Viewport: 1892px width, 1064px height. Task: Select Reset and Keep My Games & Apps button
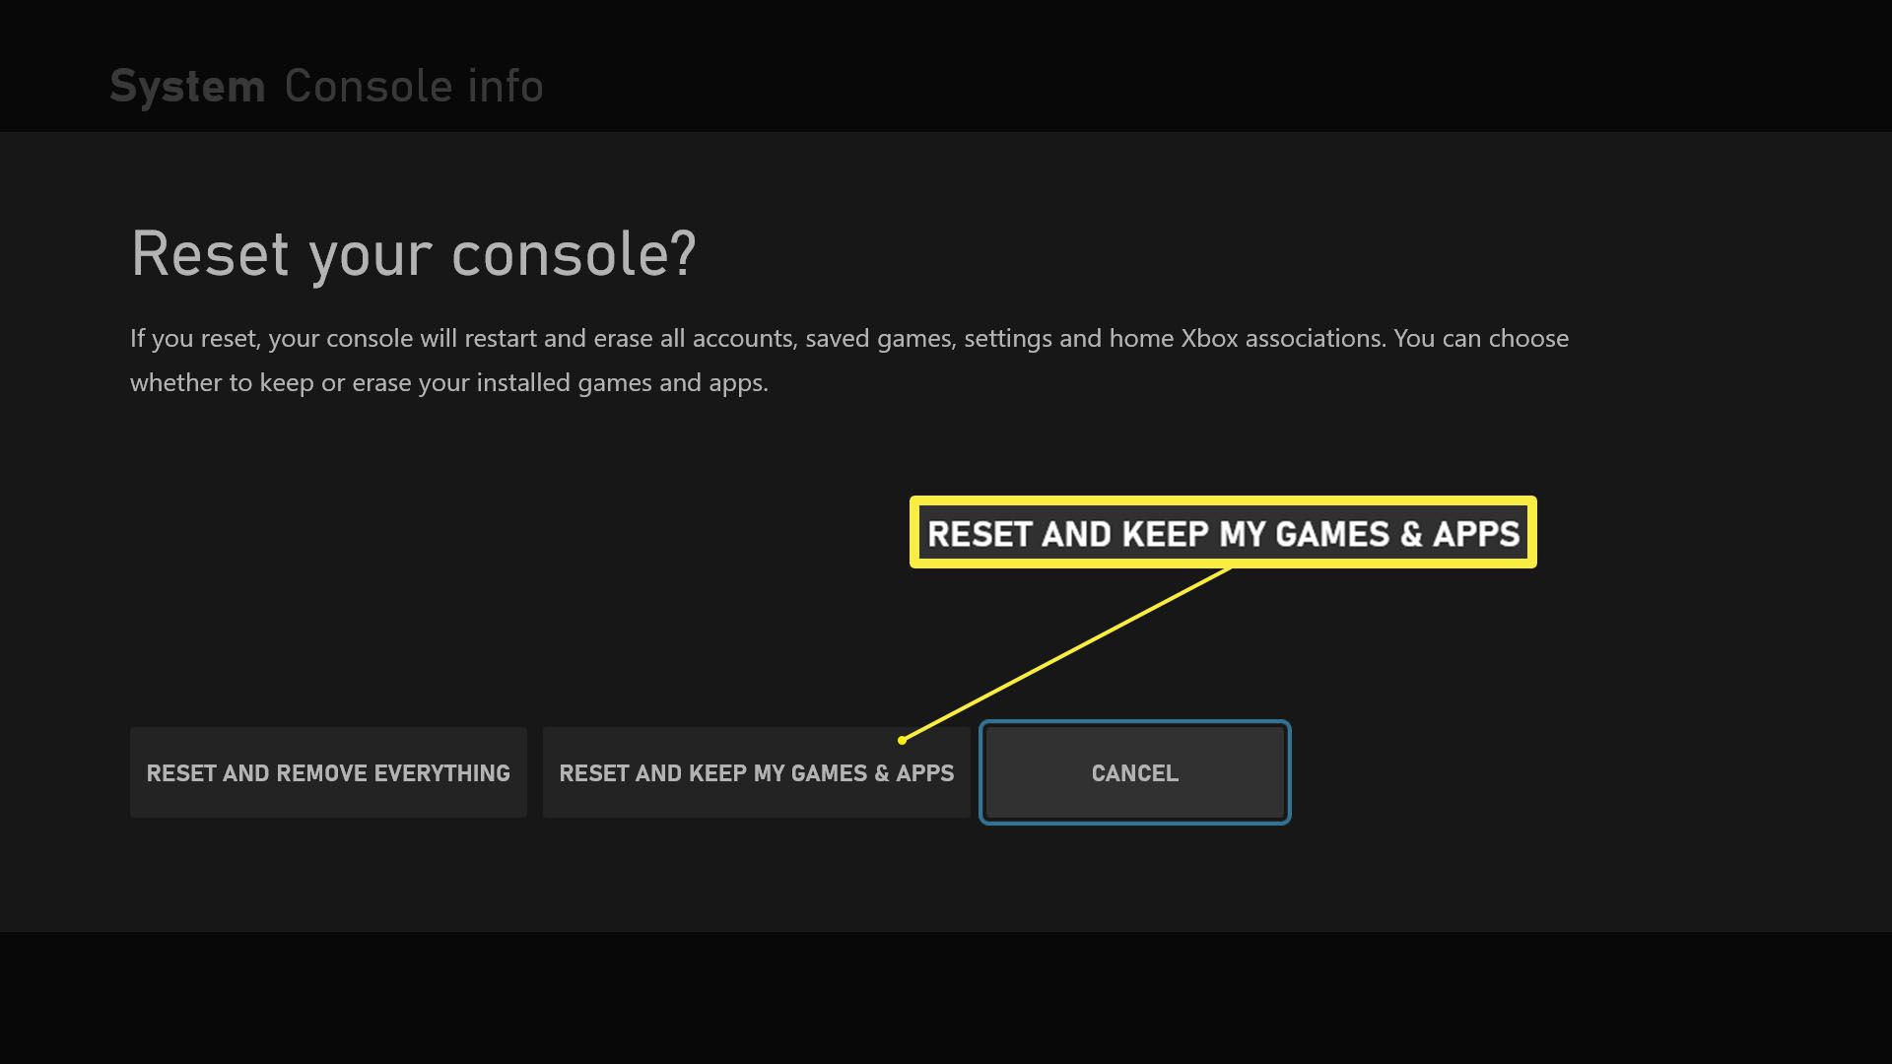pyautogui.click(x=757, y=772)
